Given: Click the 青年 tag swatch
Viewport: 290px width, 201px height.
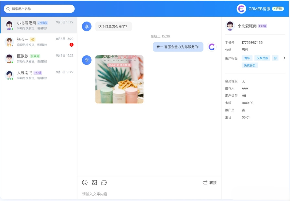Looking at the screenshot, I should [x=247, y=58].
